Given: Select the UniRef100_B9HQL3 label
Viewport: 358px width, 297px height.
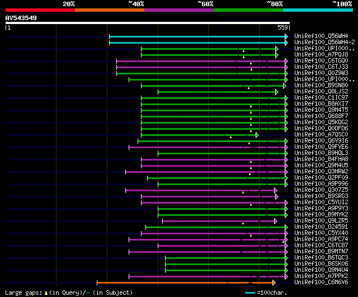Looking at the screenshot, I should 321,153.
